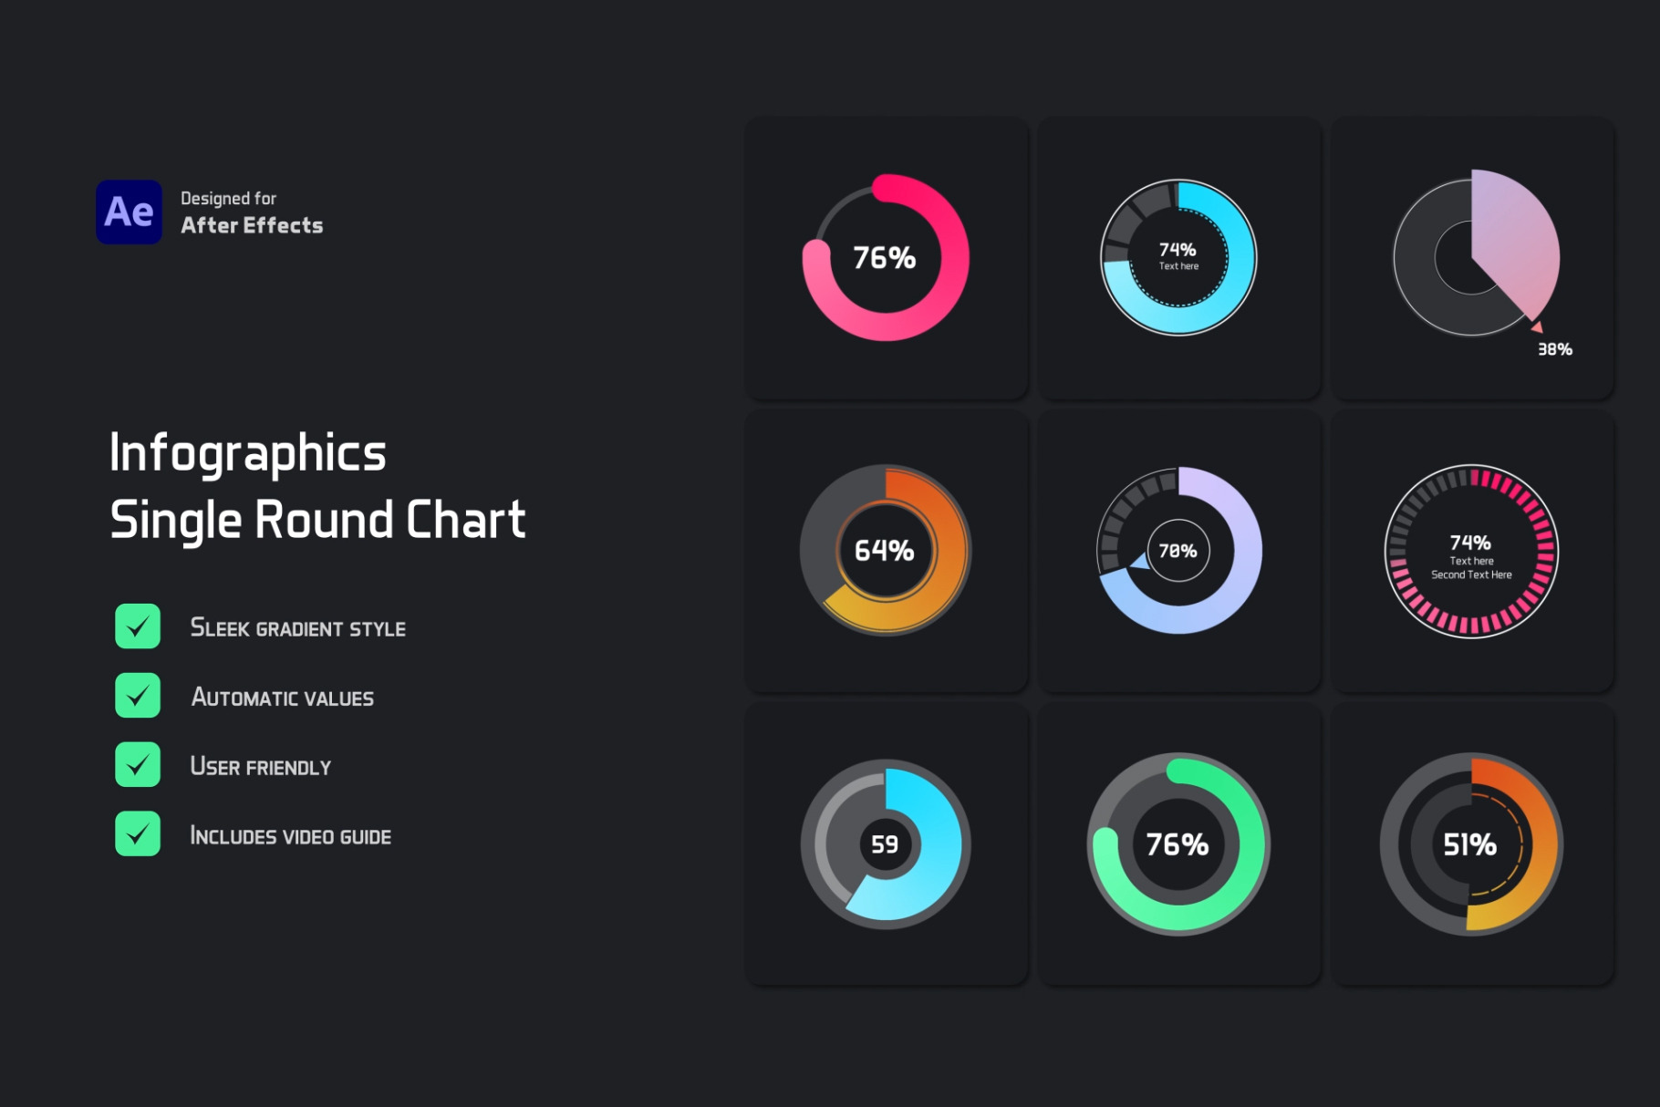This screenshot has width=1660, height=1107.
Task: Toggle the User Friendly checkbox
Action: (x=138, y=765)
